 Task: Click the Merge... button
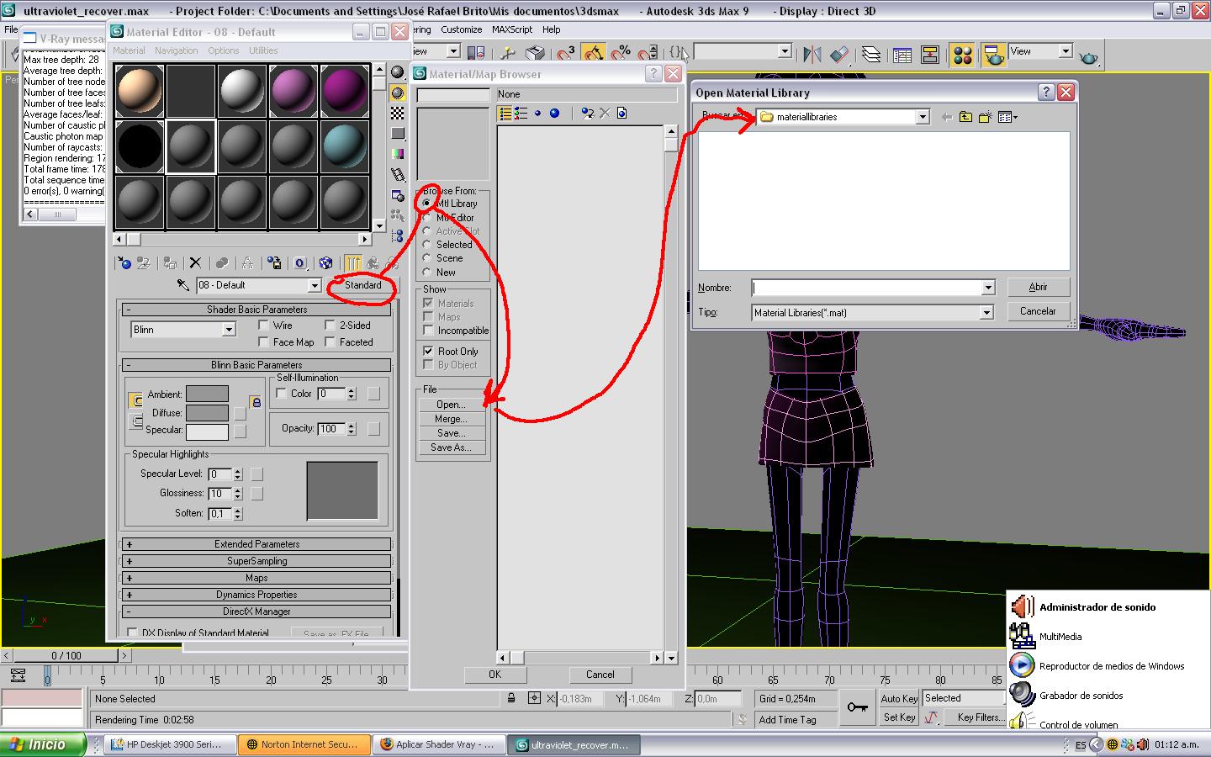point(452,419)
